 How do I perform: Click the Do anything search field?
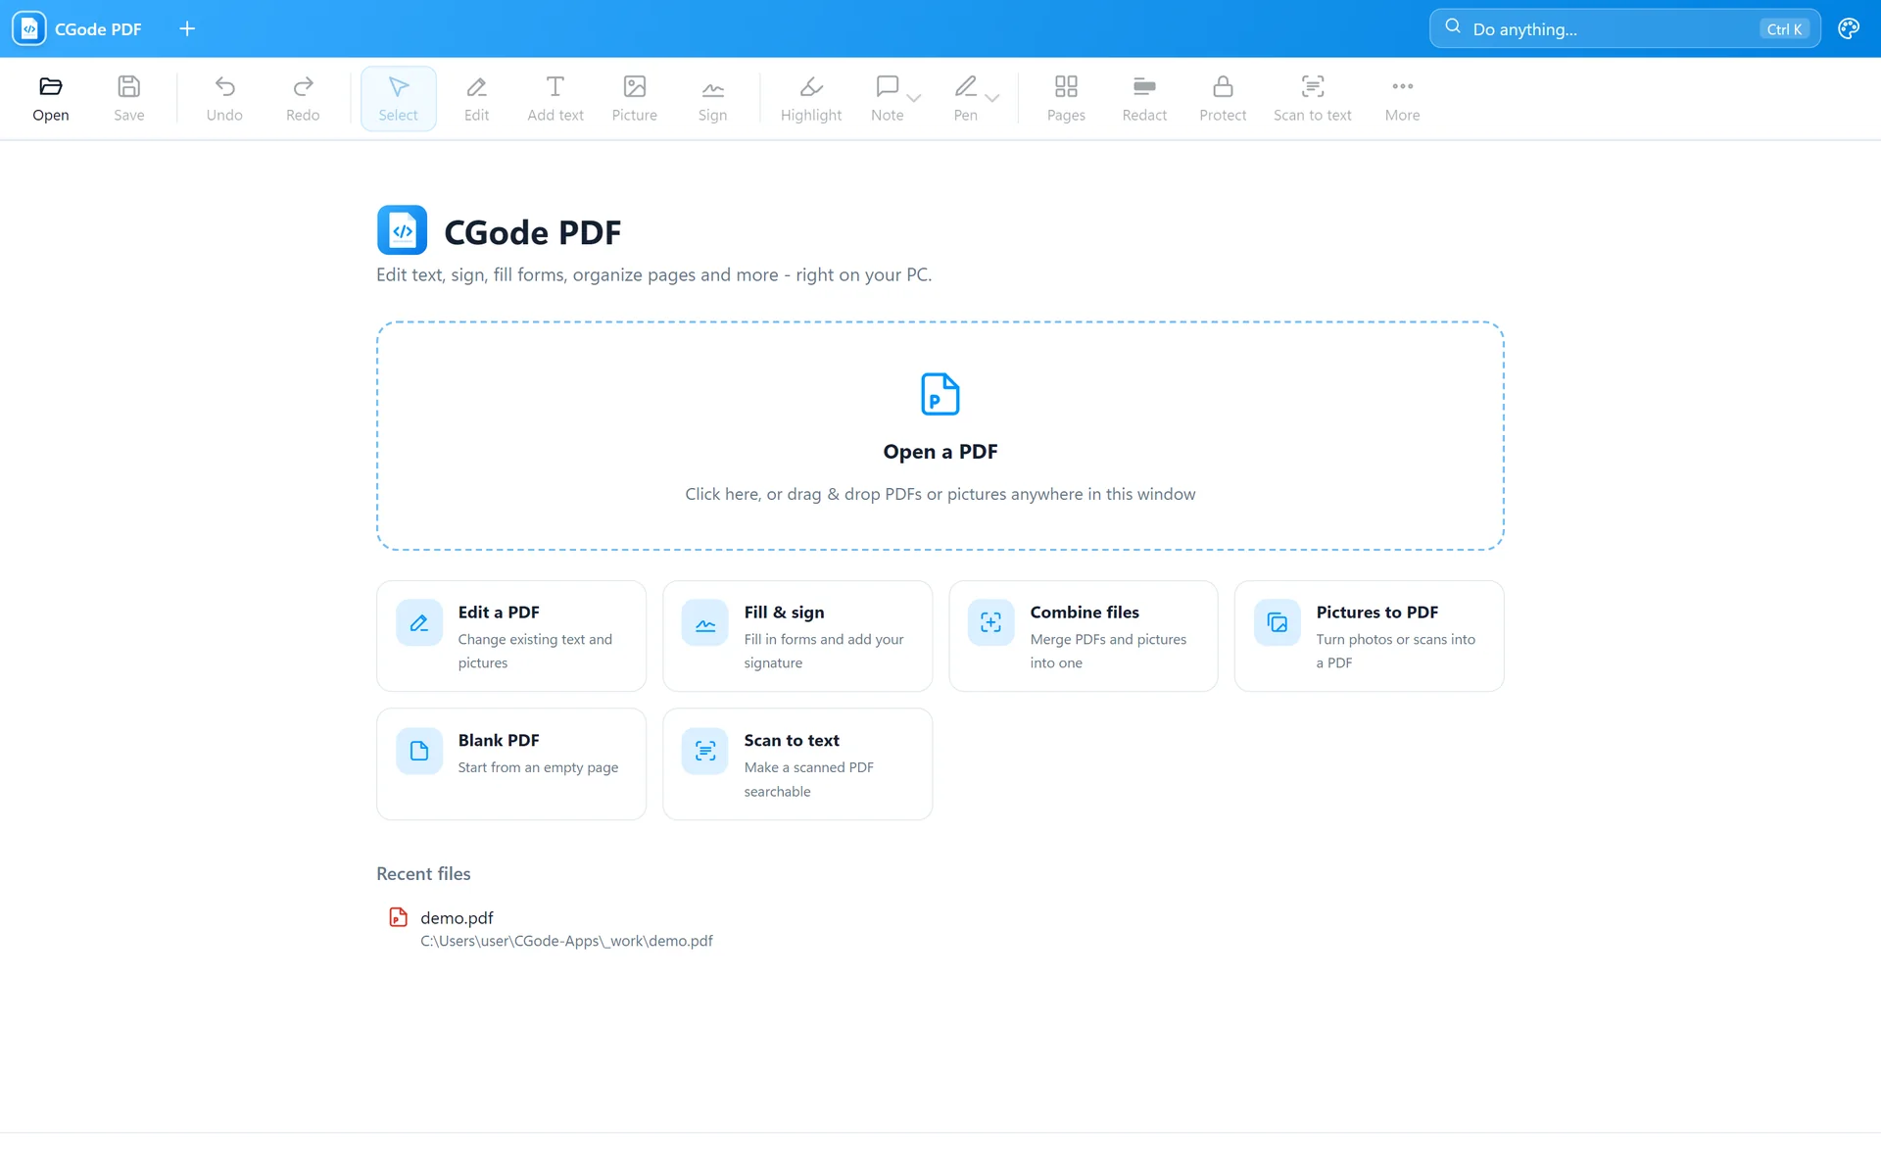click(x=1624, y=28)
